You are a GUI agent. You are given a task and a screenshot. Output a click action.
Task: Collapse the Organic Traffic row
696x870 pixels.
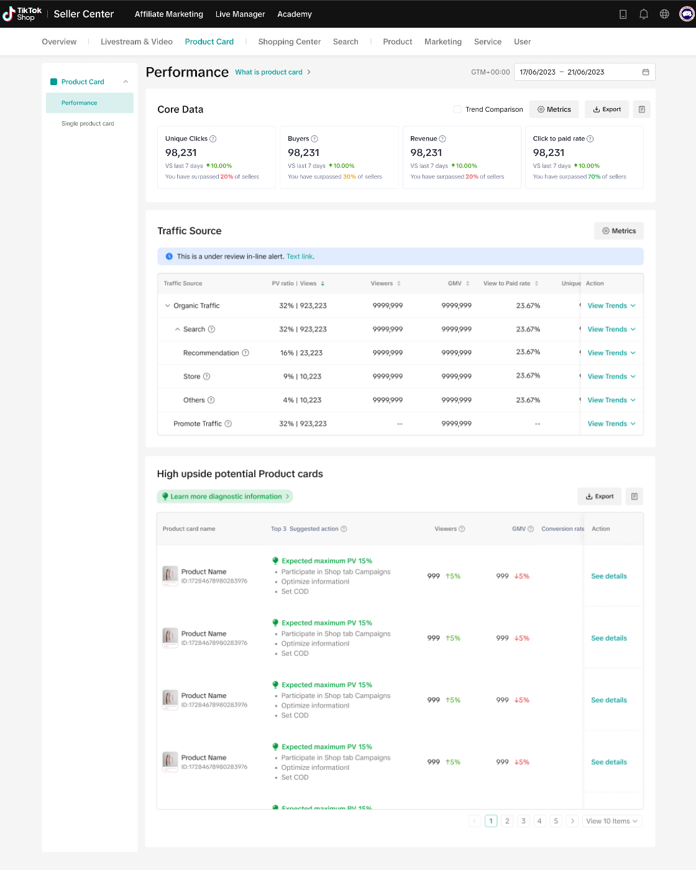click(168, 306)
